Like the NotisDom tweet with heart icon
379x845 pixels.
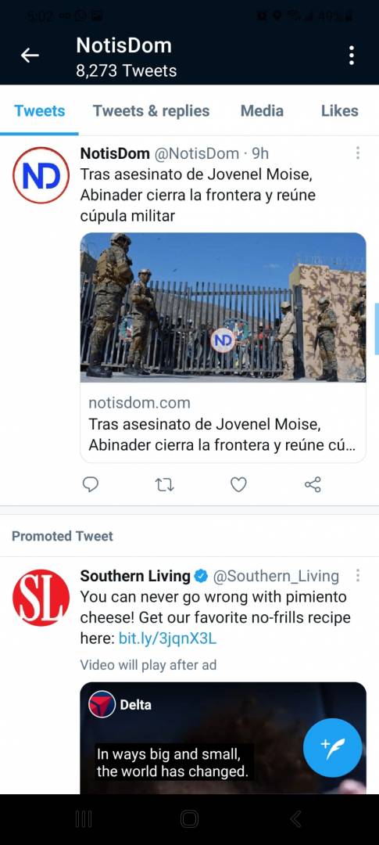point(238,485)
